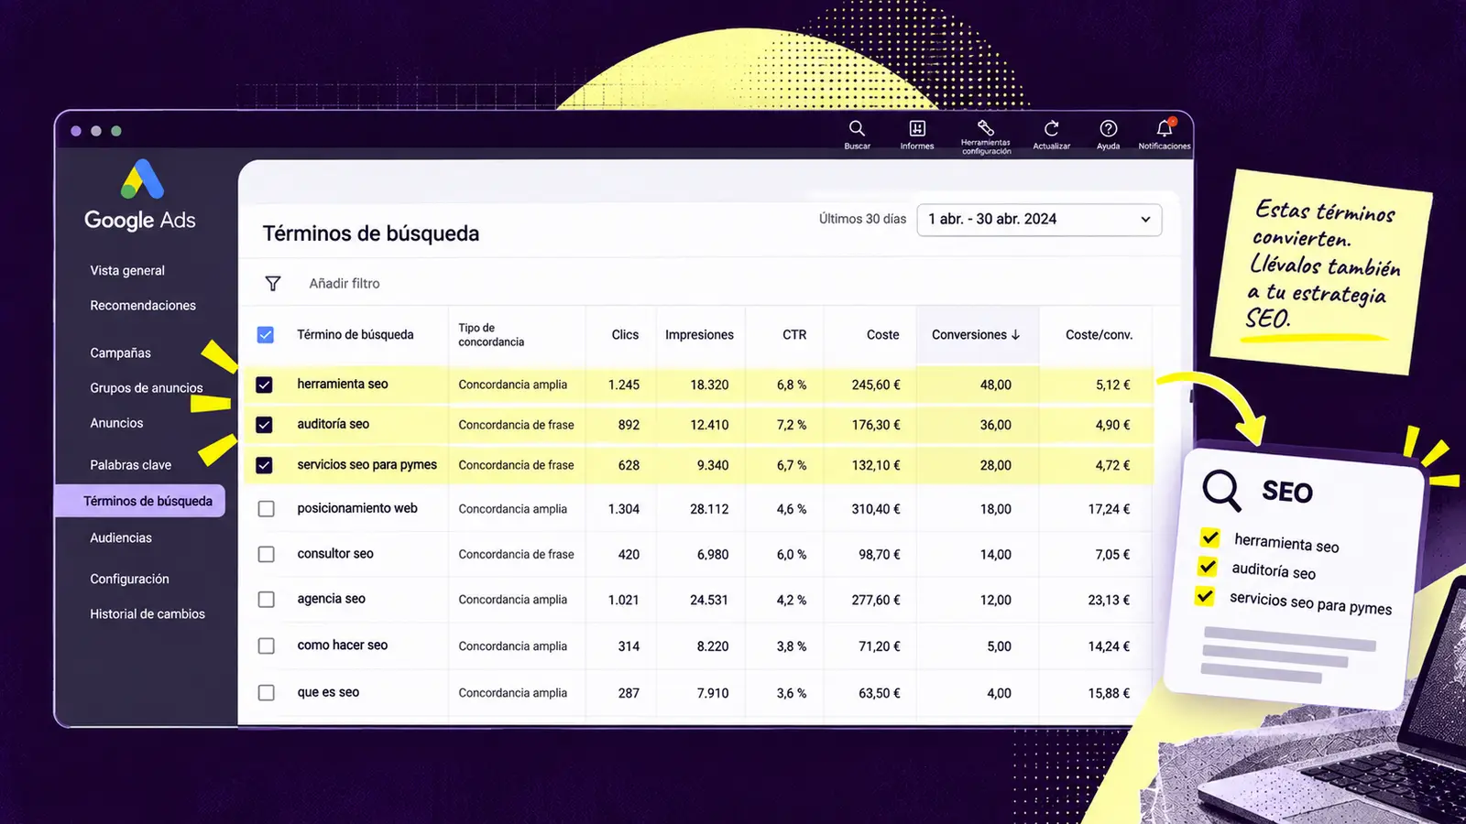Click the posicionamiento web search term
This screenshot has height=824, width=1466.
pyautogui.click(x=357, y=508)
